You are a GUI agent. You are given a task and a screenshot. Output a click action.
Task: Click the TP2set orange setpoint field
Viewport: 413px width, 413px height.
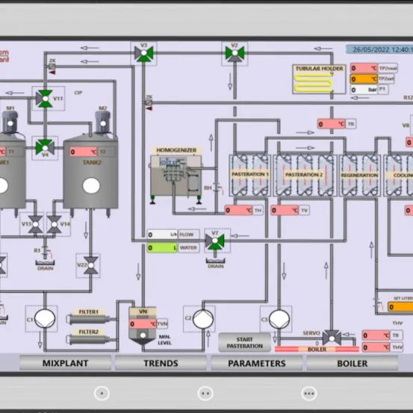coord(364,78)
